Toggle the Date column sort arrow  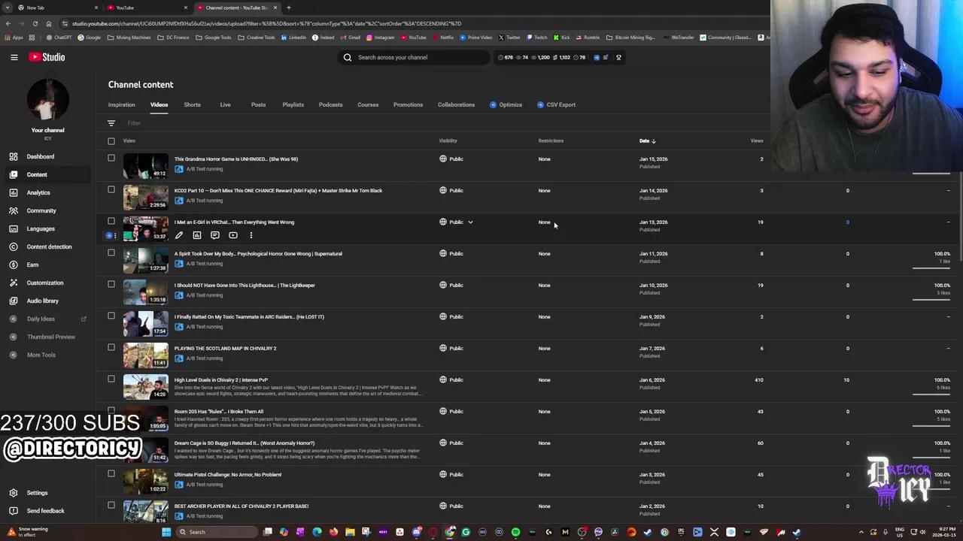[653, 141]
